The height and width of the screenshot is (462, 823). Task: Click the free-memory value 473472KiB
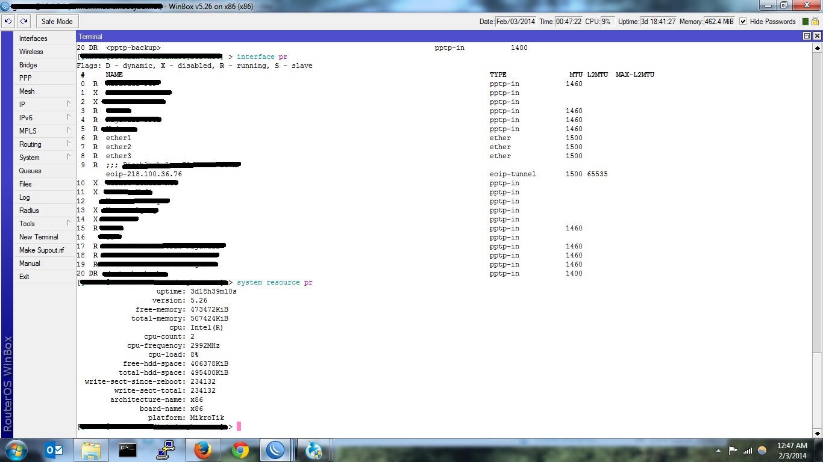(209, 309)
